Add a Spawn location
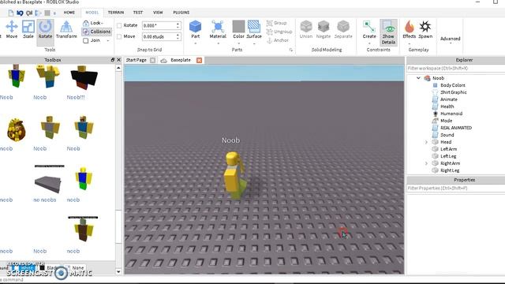Viewport: 505px width, 284px height. (x=425, y=29)
